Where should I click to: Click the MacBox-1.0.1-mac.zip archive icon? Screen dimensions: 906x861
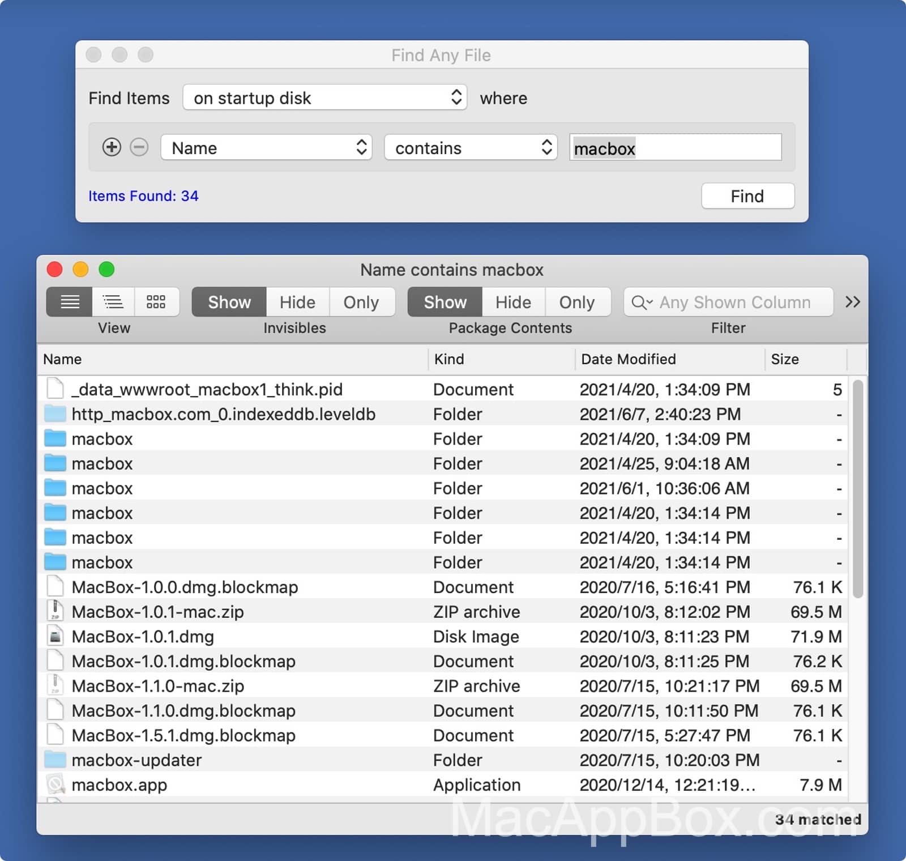tap(55, 611)
